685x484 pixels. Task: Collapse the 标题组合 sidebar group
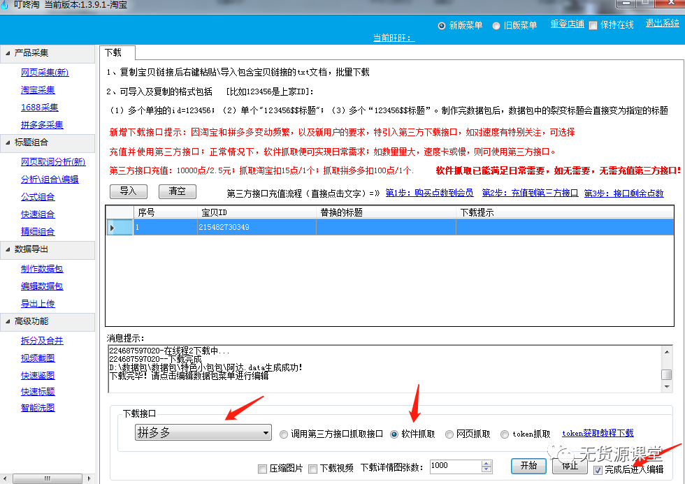(8, 142)
